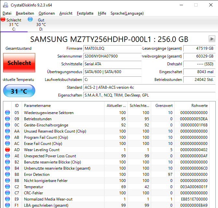Click blue status icon of Wiederzugewiesene Sektoren row

[x=7, y=112]
